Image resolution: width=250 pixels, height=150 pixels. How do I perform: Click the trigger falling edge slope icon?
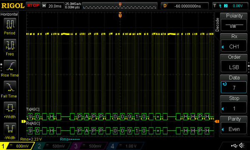pyautogui.click(x=220, y=6)
